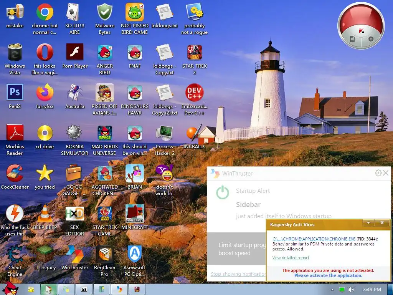Open the volume speaker tray icon
The height and width of the screenshot is (295, 393).
pyautogui.click(x=351, y=290)
